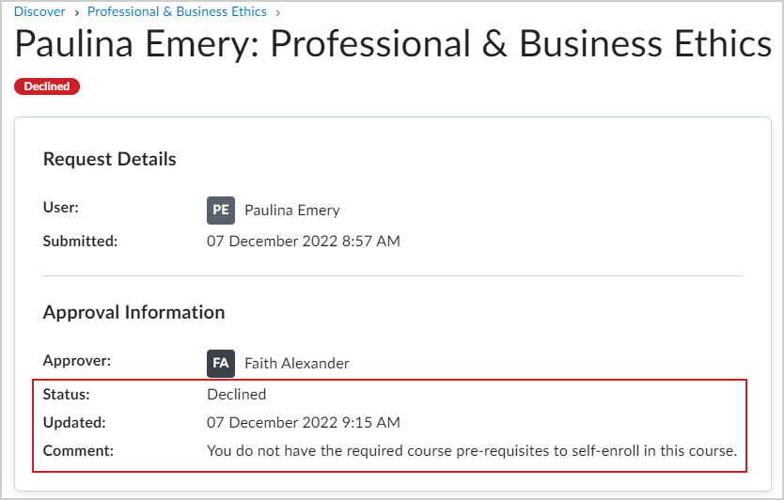Screen dimensions: 784x500
Task: Click the Request Details section heading
Action: [109, 160]
